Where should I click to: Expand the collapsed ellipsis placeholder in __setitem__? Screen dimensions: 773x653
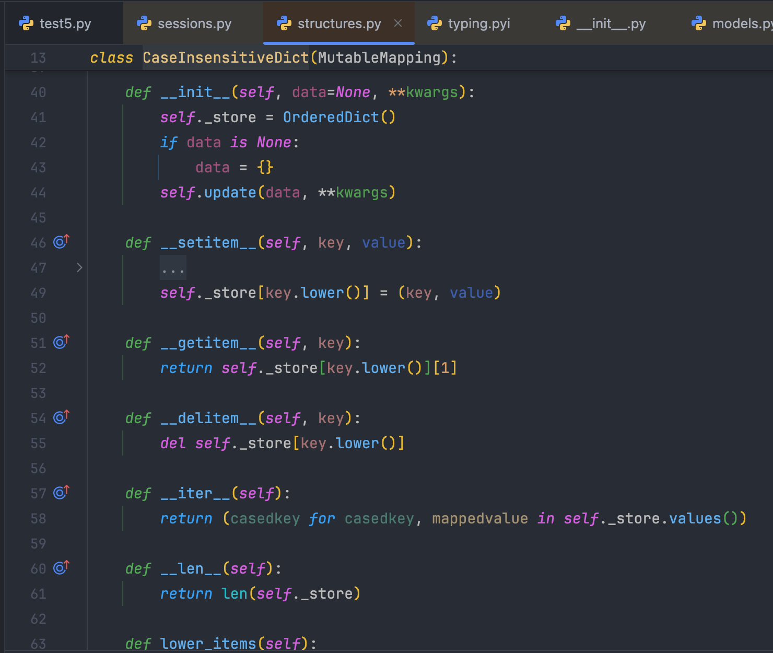pyautogui.click(x=173, y=269)
